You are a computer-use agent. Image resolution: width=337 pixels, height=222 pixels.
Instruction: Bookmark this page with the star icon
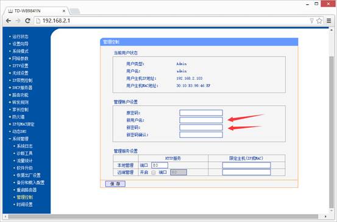pos(319,21)
